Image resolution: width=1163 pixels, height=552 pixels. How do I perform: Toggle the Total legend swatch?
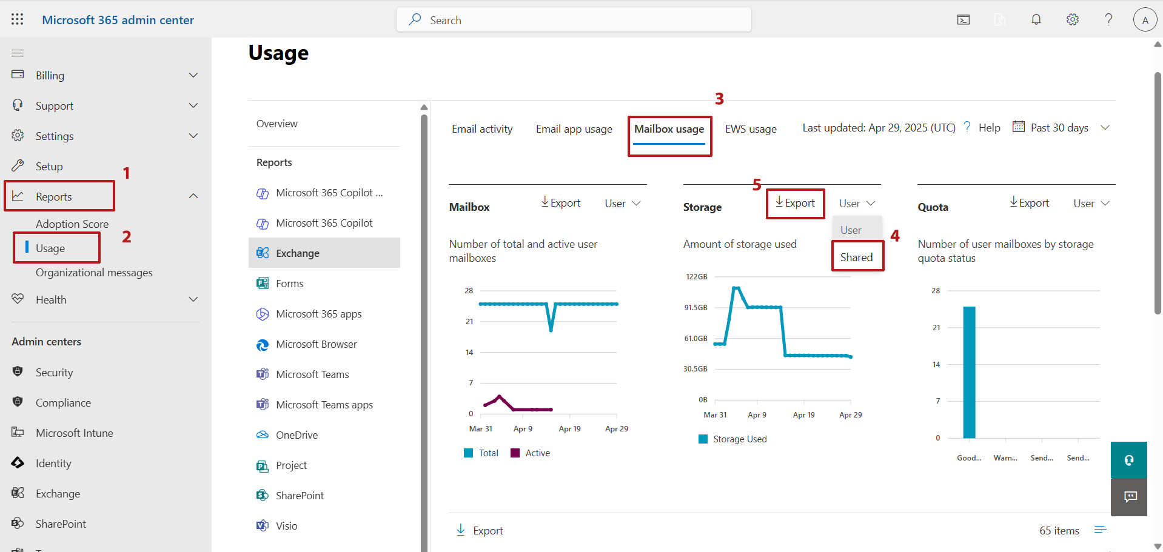tap(468, 453)
